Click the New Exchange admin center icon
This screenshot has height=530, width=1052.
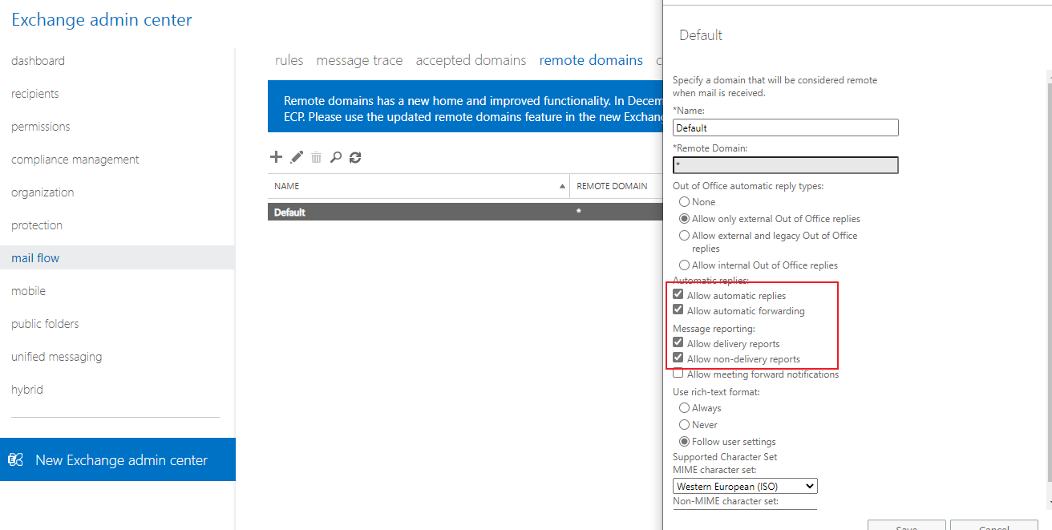tap(16, 459)
